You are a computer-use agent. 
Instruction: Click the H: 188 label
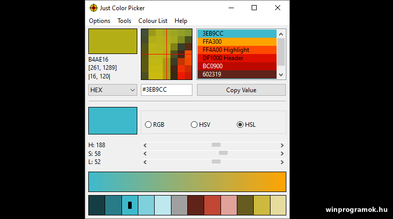click(x=97, y=145)
